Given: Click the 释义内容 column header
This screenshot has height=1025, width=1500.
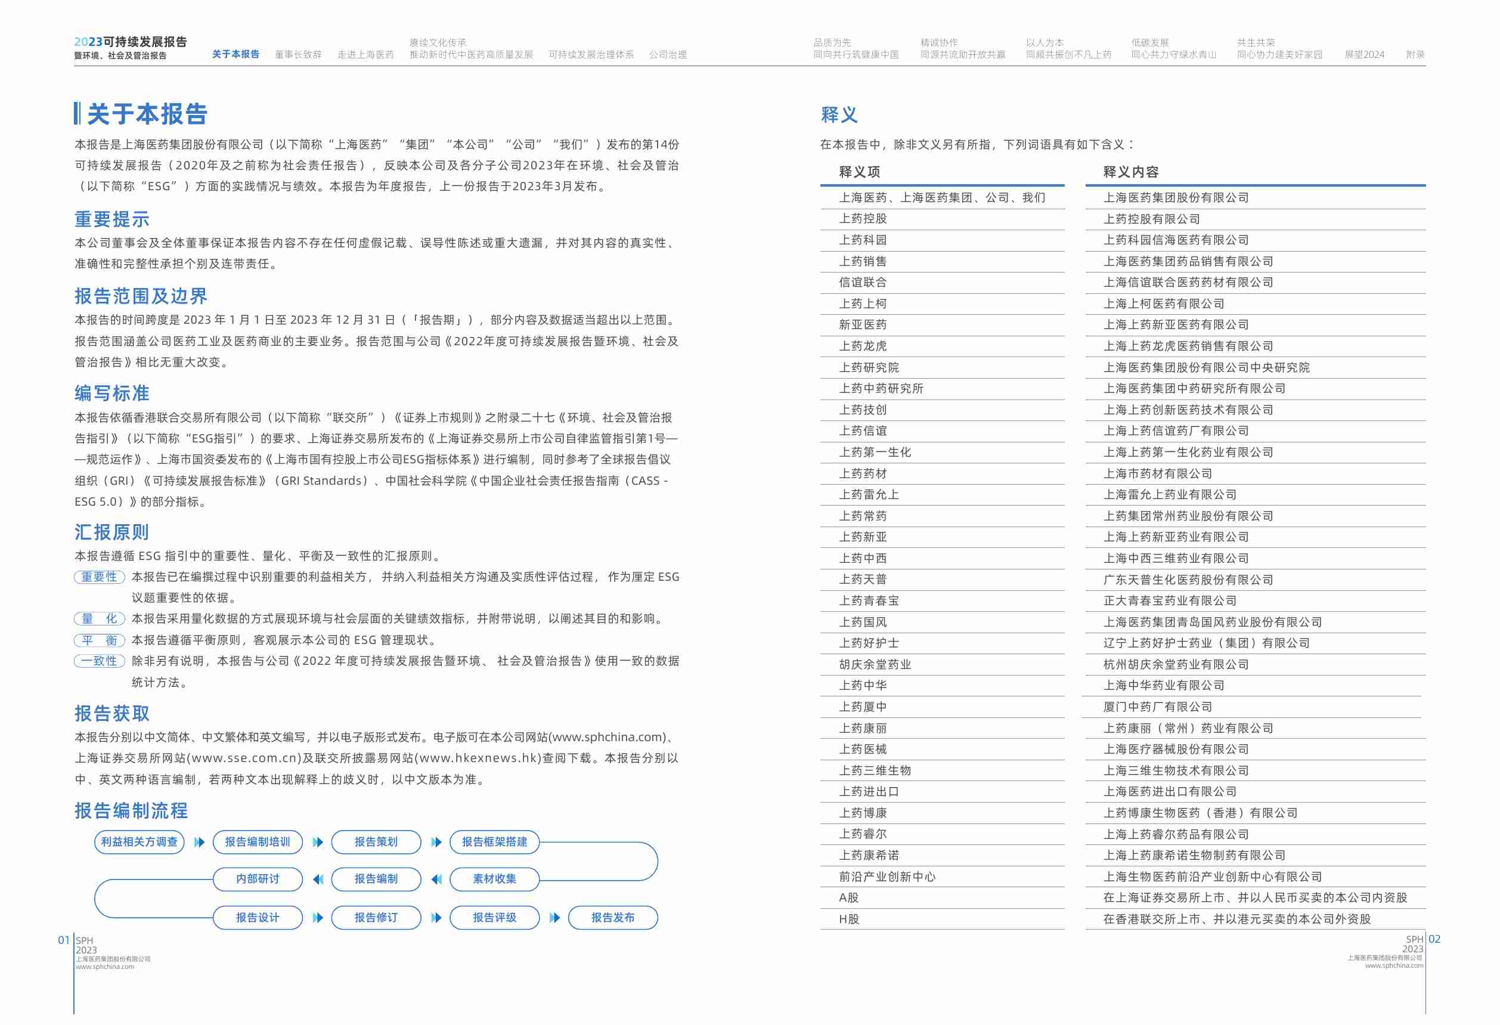Looking at the screenshot, I should tap(1131, 172).
